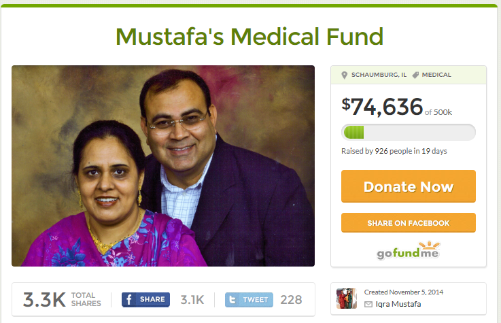The height and width of the screenshot is (323, 501).
Task: Click the Donate Now button
Action: point(409,186)
